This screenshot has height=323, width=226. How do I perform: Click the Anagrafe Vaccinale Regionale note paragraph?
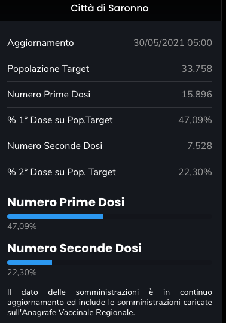109,303
